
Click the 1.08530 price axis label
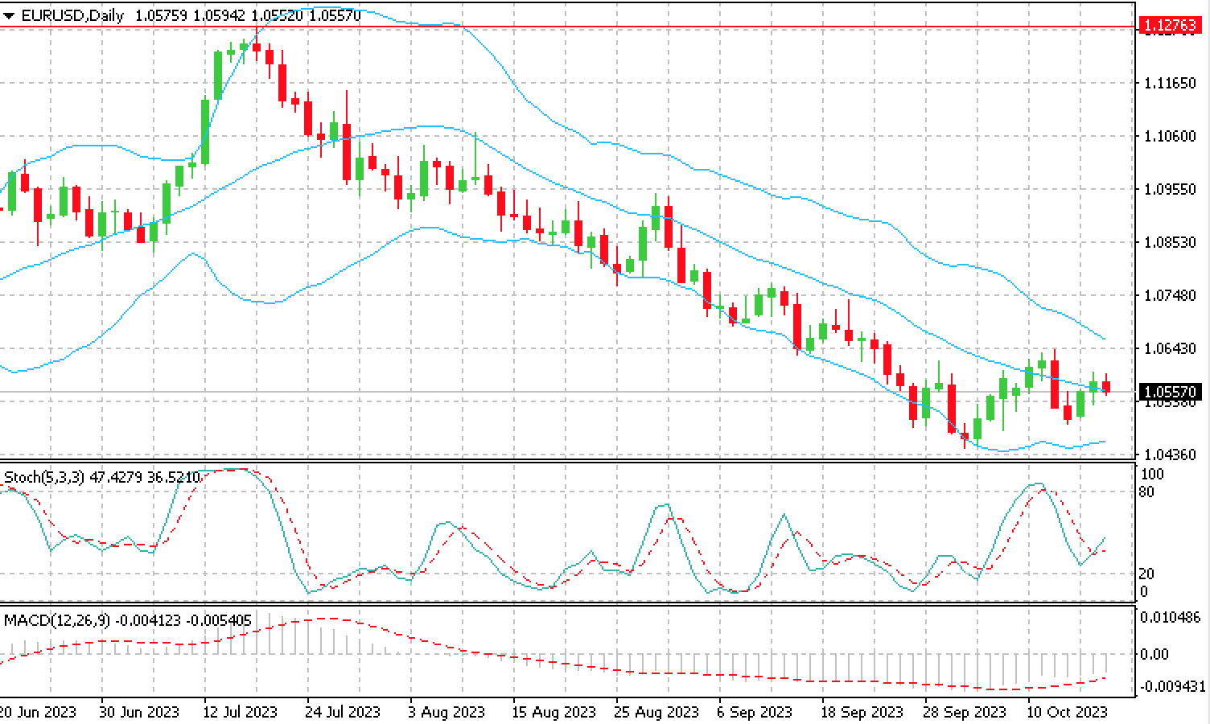[1169, 242]
